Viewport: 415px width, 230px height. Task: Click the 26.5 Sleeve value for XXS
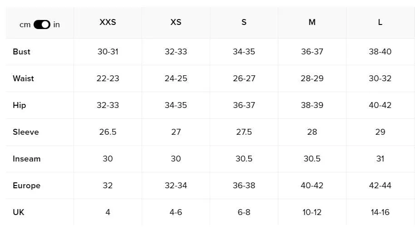coord(108,132)
